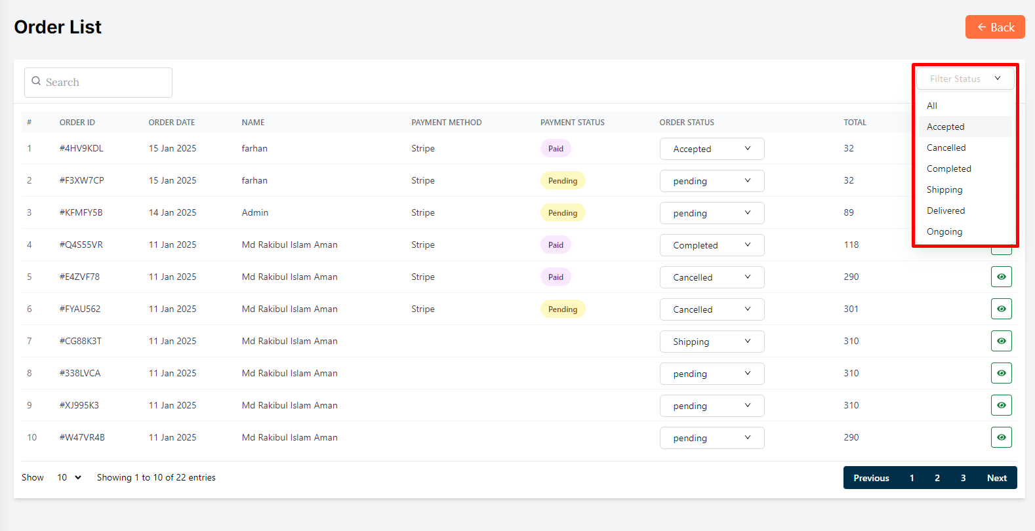Click the eye icon on order #XJ995K3
Screen dimensions: 1035x531
tap(1001, 405)
